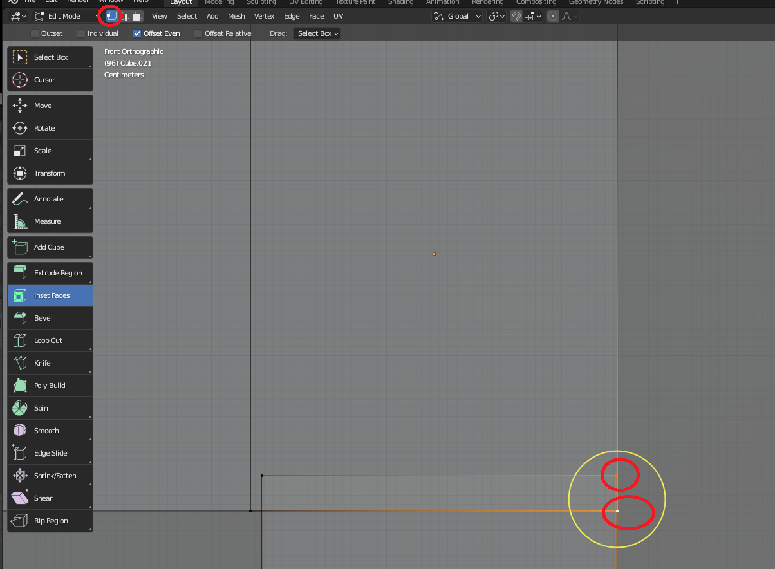Open the Select menu
Image resolution: width=775 pixels, height=569 pixels.
[187, 16]
